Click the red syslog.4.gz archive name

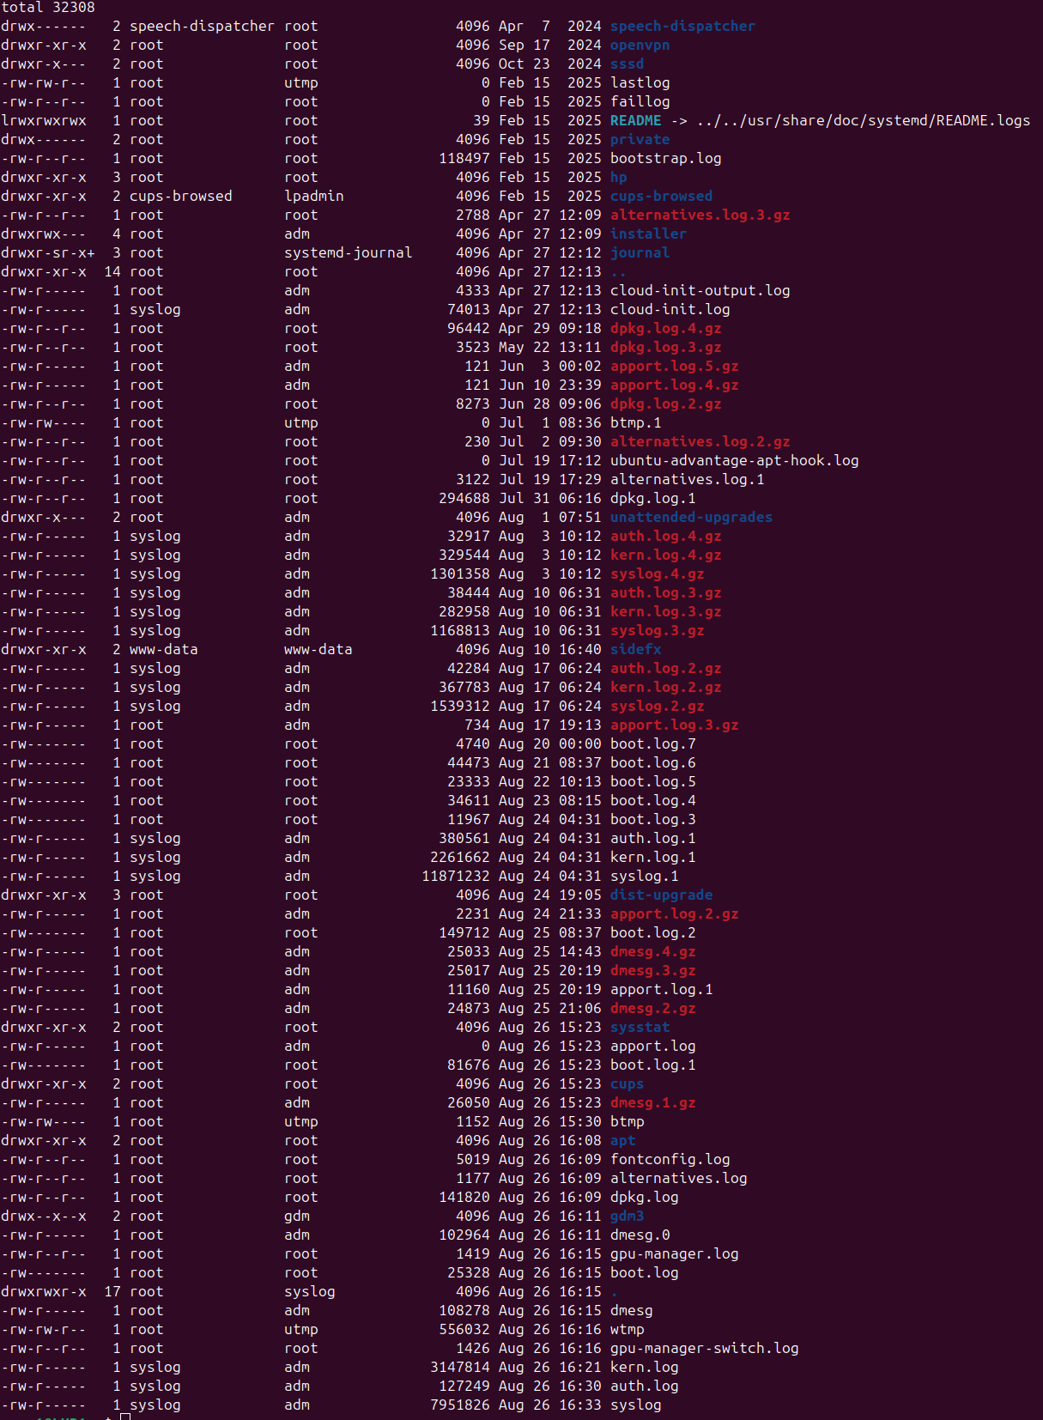pyautogui.click(x=657, y=574)
